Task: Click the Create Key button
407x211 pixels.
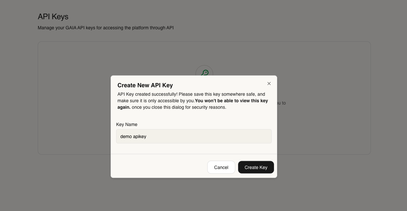Action: click(x=256, y=167)
